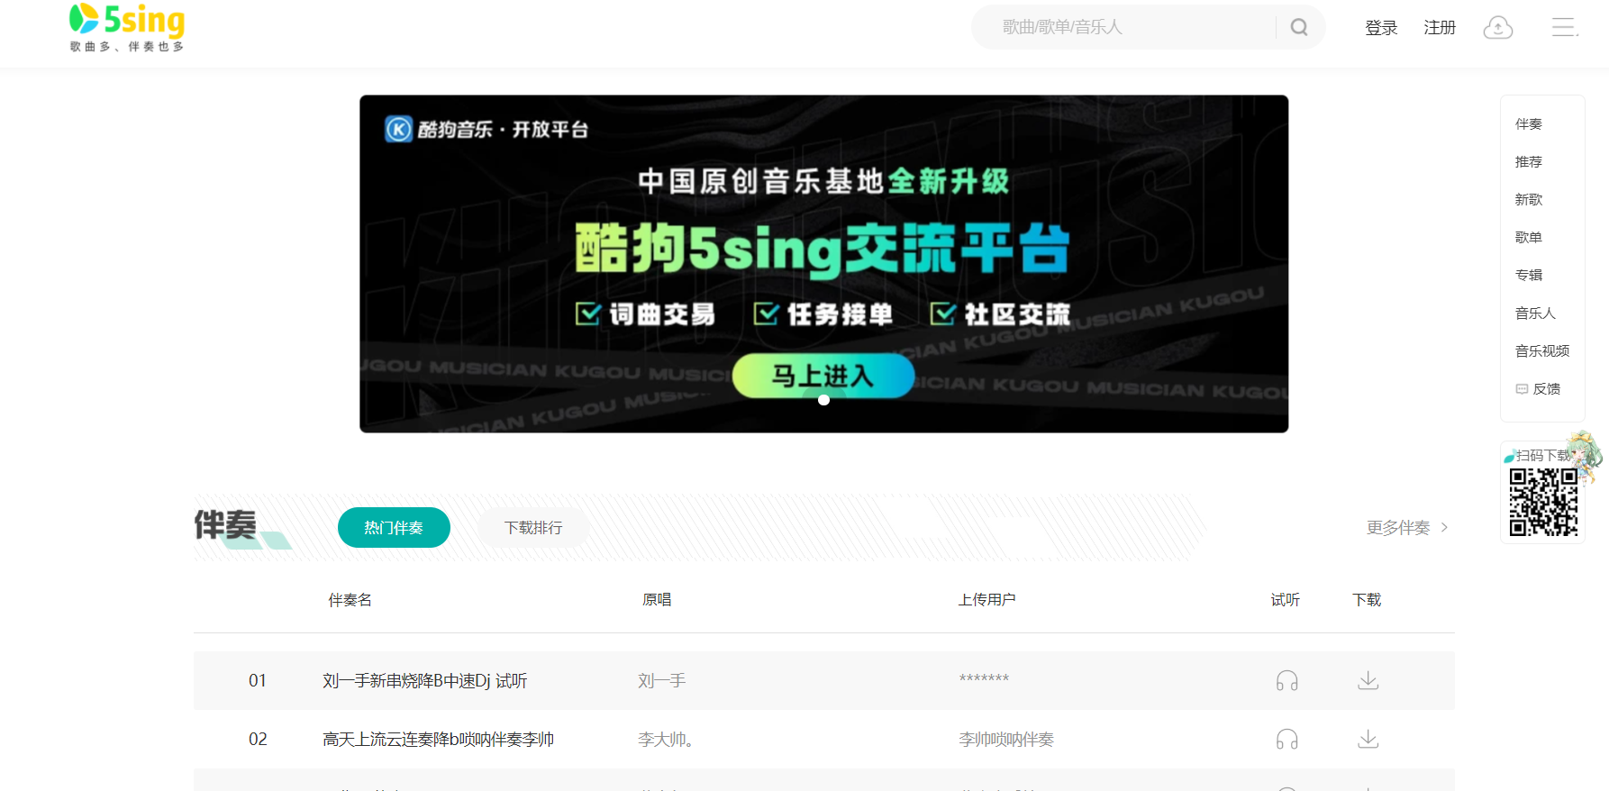Expand 更多伴奏 with the arrow
Screen dimensions: 1609x791
click(x=1406, y=528)
